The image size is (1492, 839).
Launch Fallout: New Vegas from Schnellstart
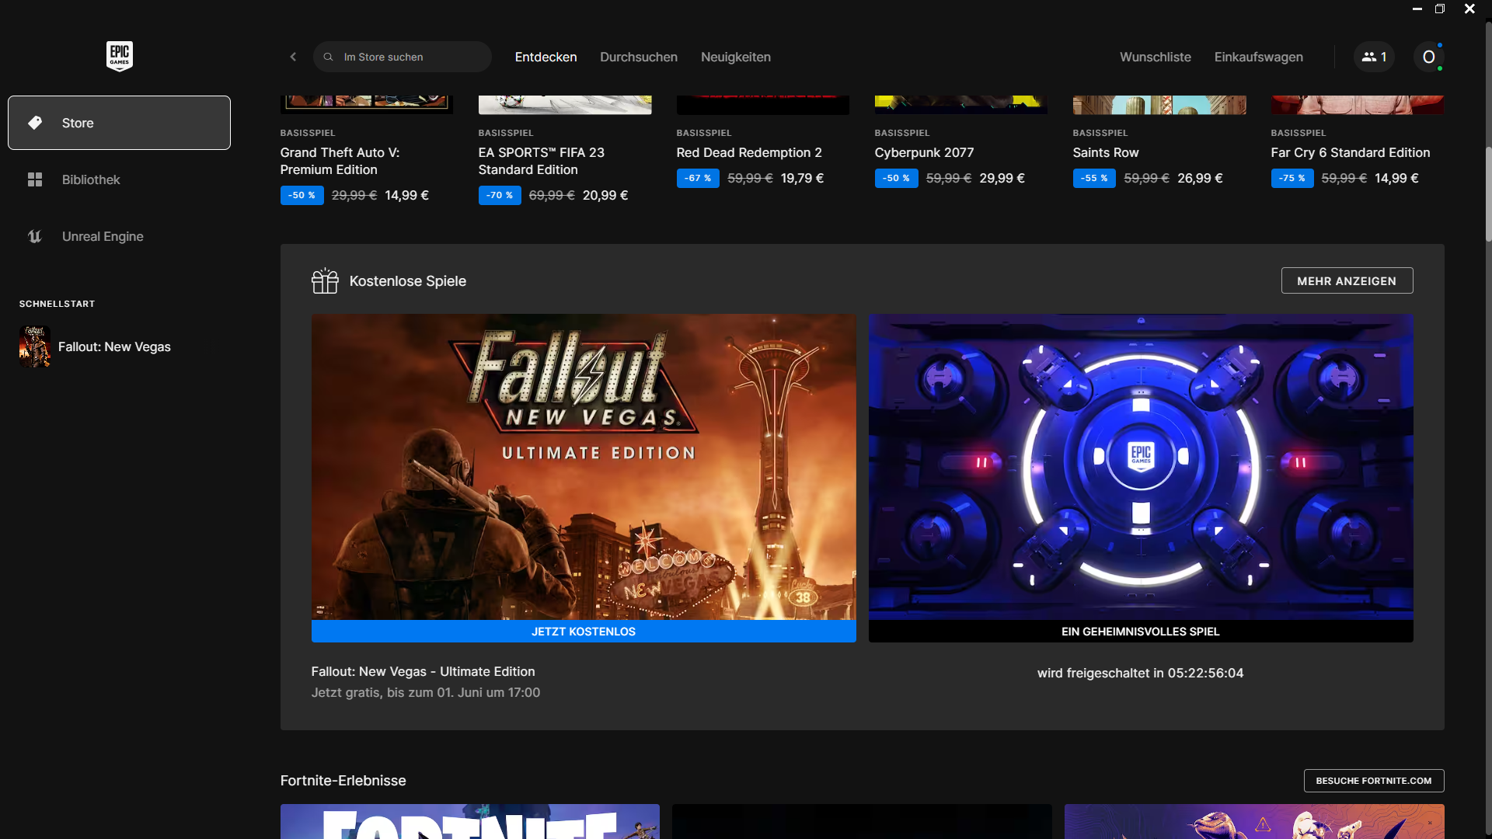[113, 346]
